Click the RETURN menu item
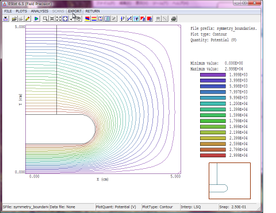Viewport: 276px width, 213px height. tap(93, 11)
